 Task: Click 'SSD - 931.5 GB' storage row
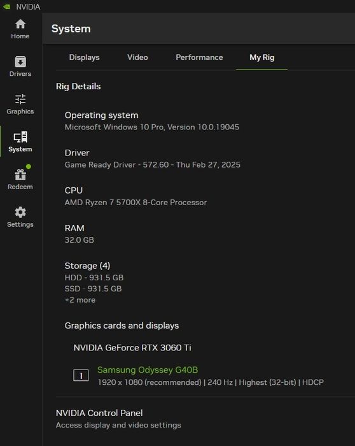click(x=93, y=289)
